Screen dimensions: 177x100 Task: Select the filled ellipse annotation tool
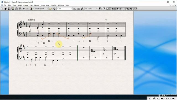coord(173,98)
